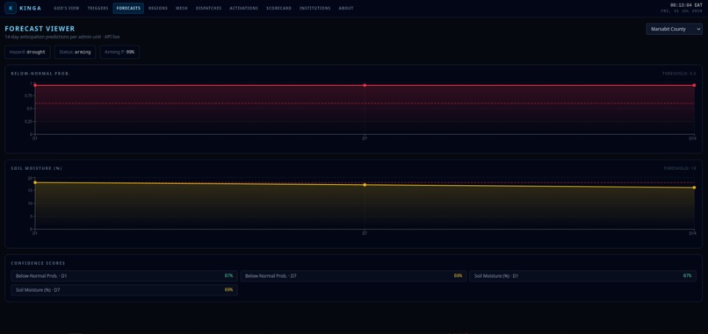Click the 'Forecast Viewer' page heading
Screen dimensions: 708x334
pyautogui.click(x=40, y=29)
